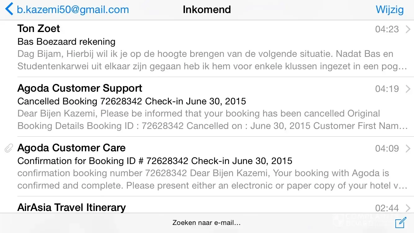This screenshot has height=233, width=414.
Task: Tap chevron beside Agoda Customer Support email
Action: (x=408, y=89)
